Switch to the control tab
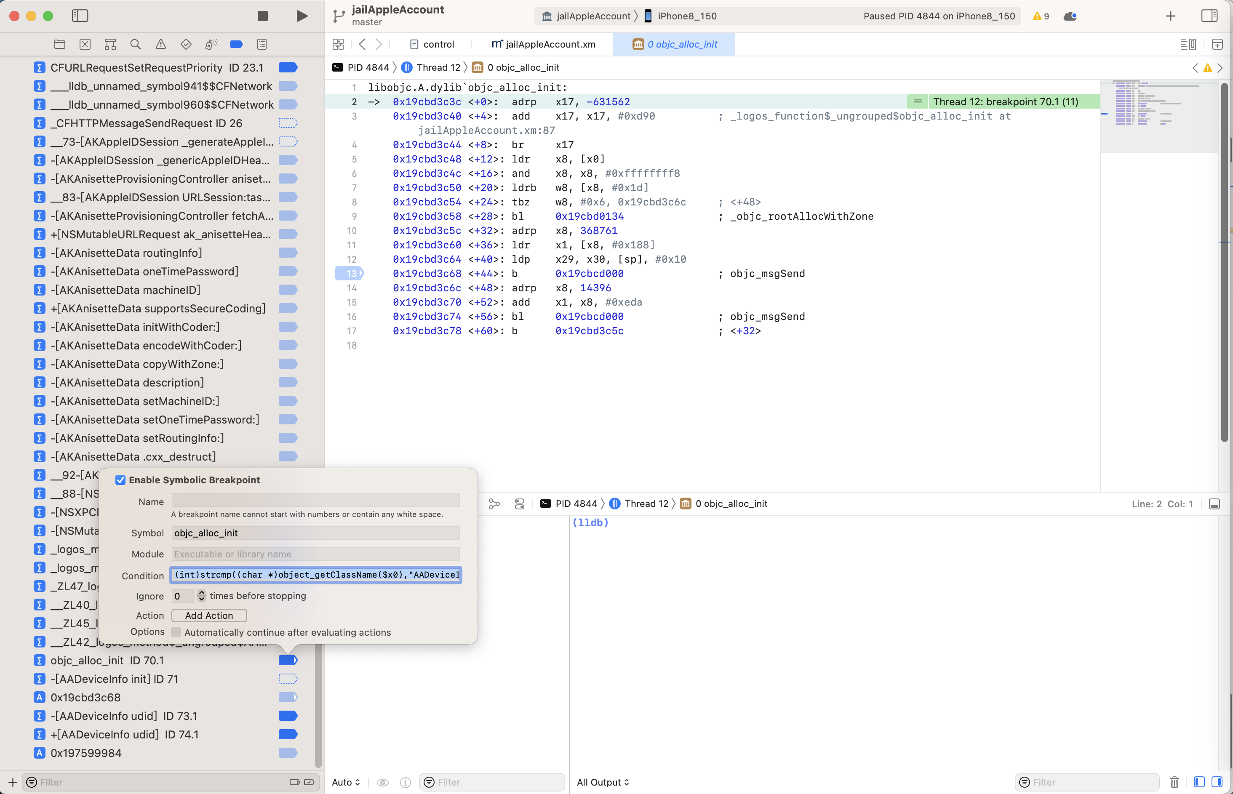The height and width of the screenshot is (794, 1233). click(432, 44)
